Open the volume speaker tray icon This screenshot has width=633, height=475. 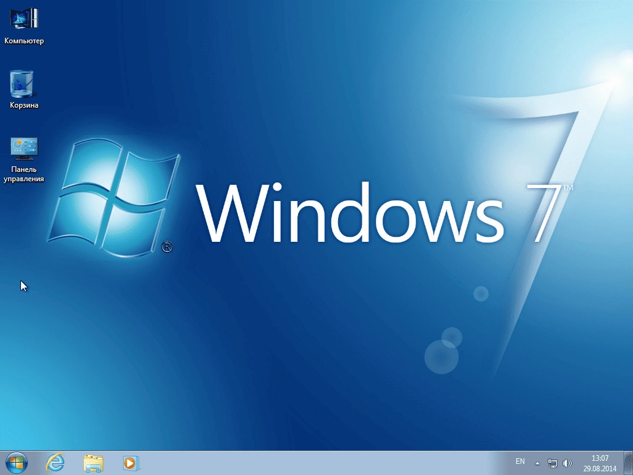(567, 463)
